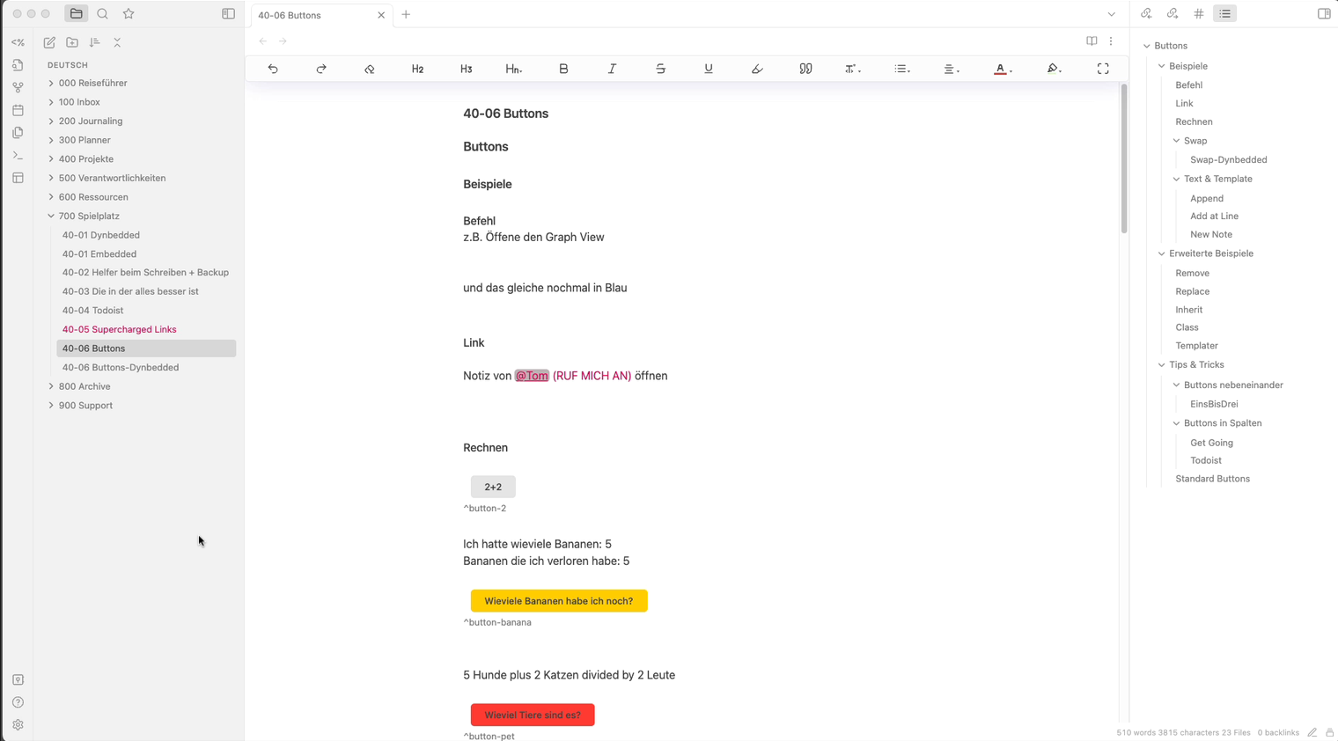Screen dimensions: 1338x741
Task: Switch to reading view book icon
Action: [1092, 41]
